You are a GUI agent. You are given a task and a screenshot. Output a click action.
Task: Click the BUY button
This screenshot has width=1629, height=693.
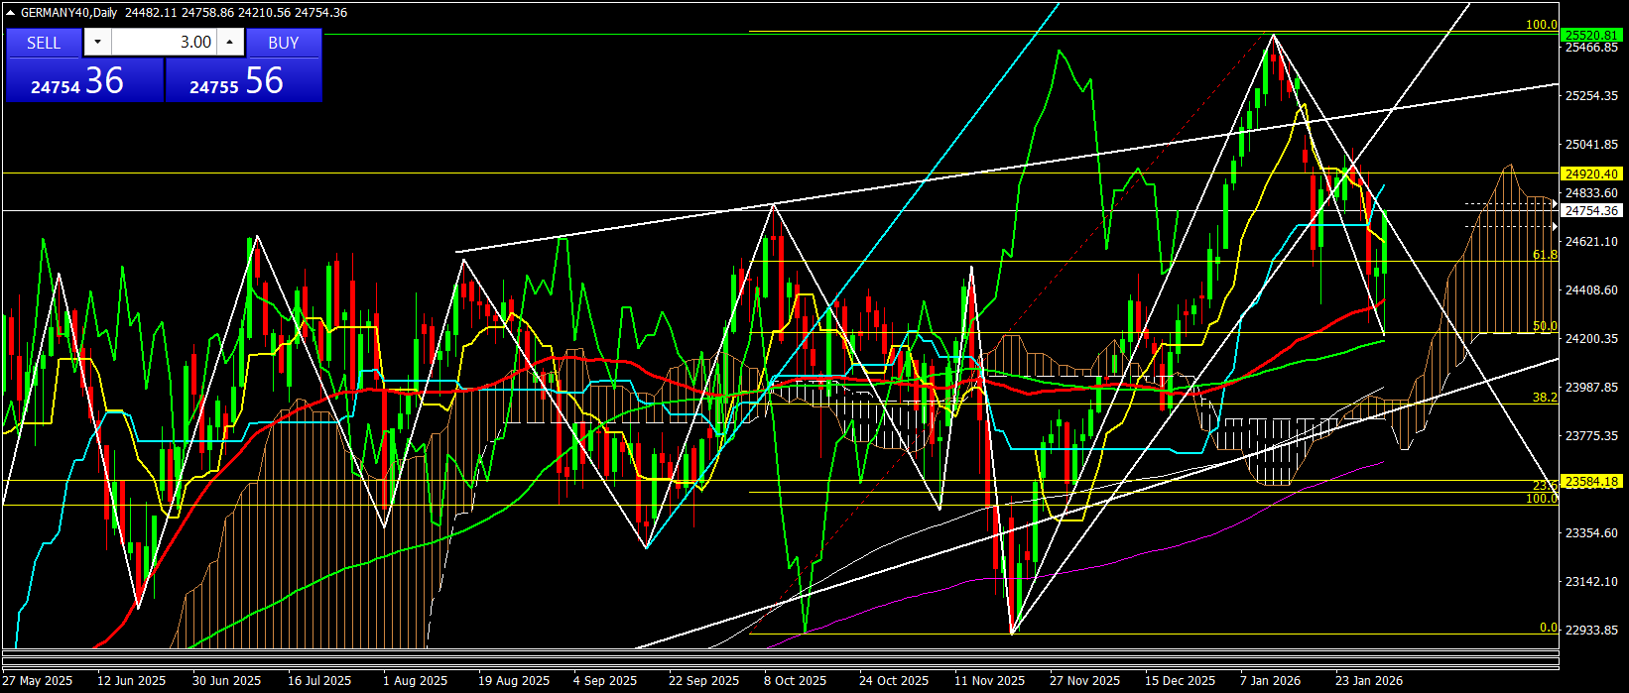(284, 43)
